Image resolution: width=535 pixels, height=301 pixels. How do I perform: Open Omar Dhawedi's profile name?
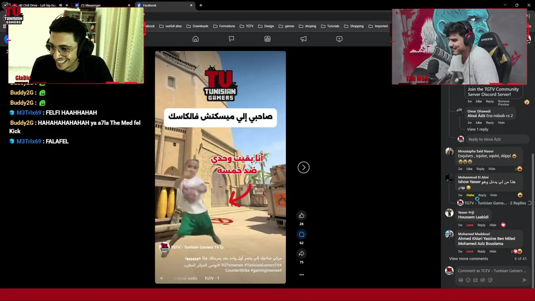pos(479,111)
